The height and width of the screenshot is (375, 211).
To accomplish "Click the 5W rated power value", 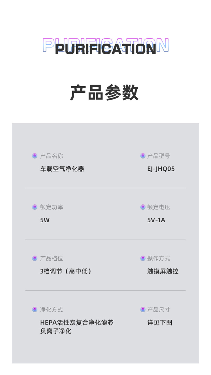I will pos(45,220).
